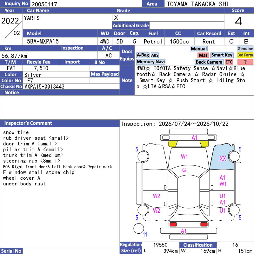Image resolution: width=254 pixels, height=254 pixels.
Task: Select the Back Camera badge
Action: [209, 62]
